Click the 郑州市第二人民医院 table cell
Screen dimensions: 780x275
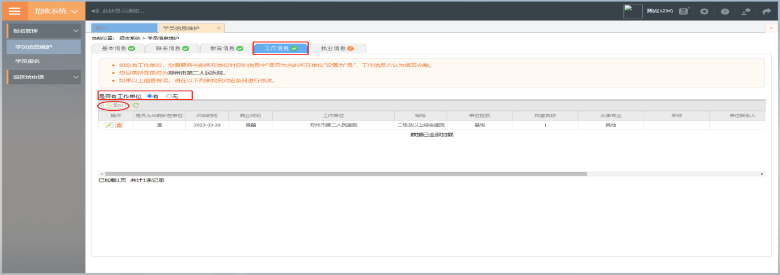point(333,125)
